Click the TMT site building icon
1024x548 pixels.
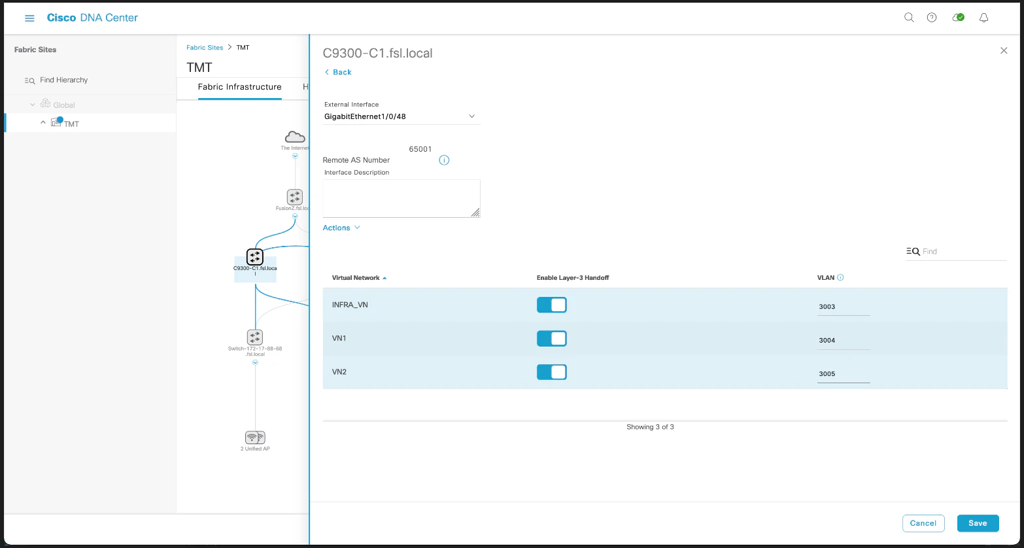[x=56, y=122]
